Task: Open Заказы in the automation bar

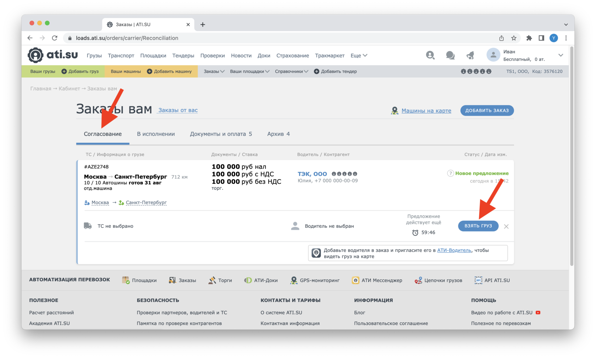Action: click(182, 280)
